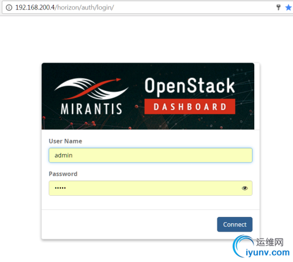The image size is (293, 262).
Task: Click the address bar URL text
Action: [64, 8]
